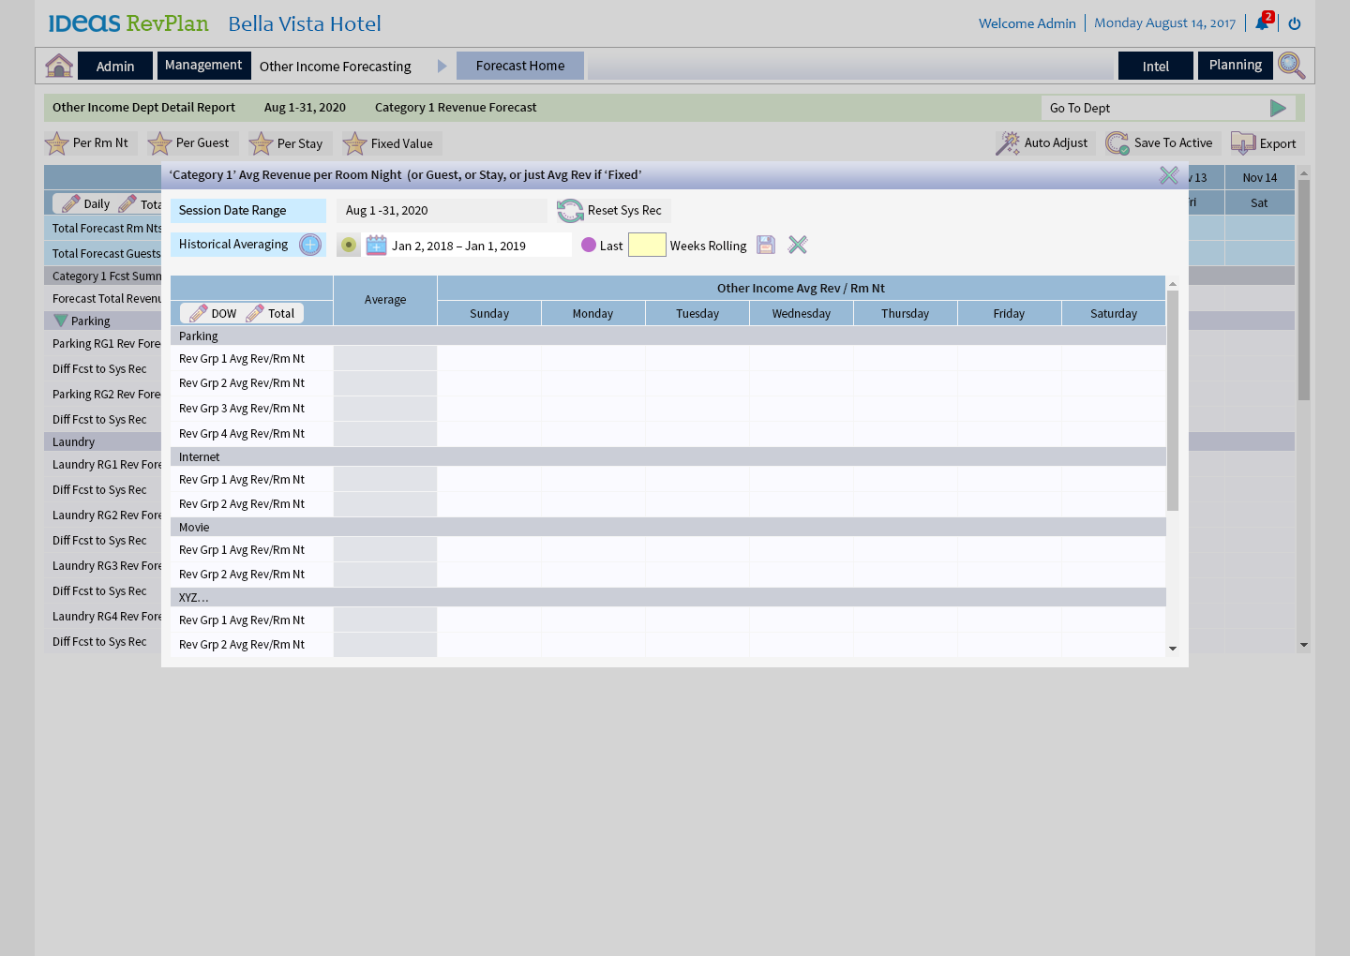Select the Last weeks rolling radio option
The height and width of the screenshot is (956, 1350).
pos(589,245)
